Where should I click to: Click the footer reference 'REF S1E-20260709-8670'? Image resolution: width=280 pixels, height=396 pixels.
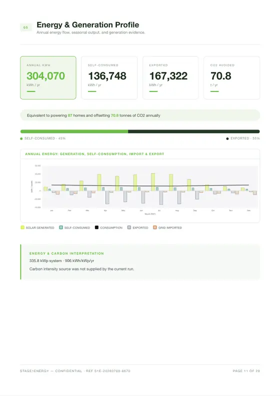coord(108,371)
